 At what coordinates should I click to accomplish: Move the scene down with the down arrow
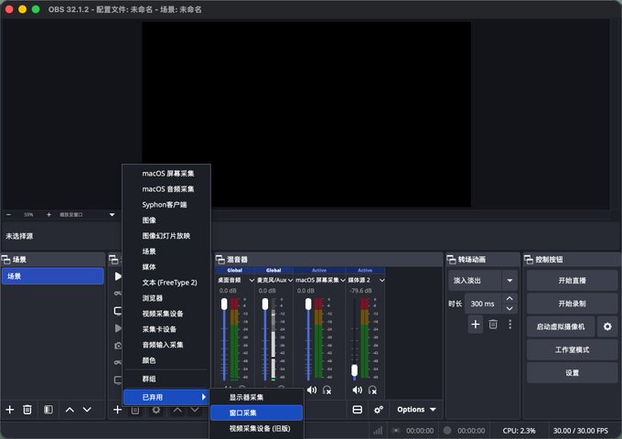(x=87, y=410)
